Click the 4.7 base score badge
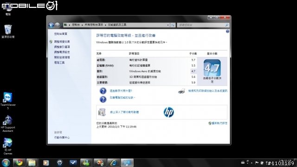297x167 pixels. pos(212,68)
